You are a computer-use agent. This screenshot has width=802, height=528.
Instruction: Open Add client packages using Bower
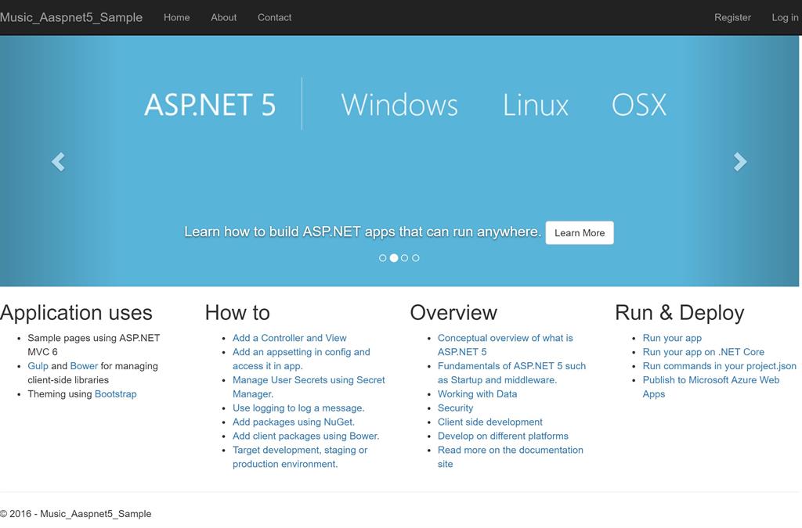[x=306, y=436]
